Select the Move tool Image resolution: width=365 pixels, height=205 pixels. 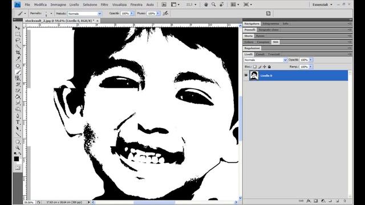point(18,28)
